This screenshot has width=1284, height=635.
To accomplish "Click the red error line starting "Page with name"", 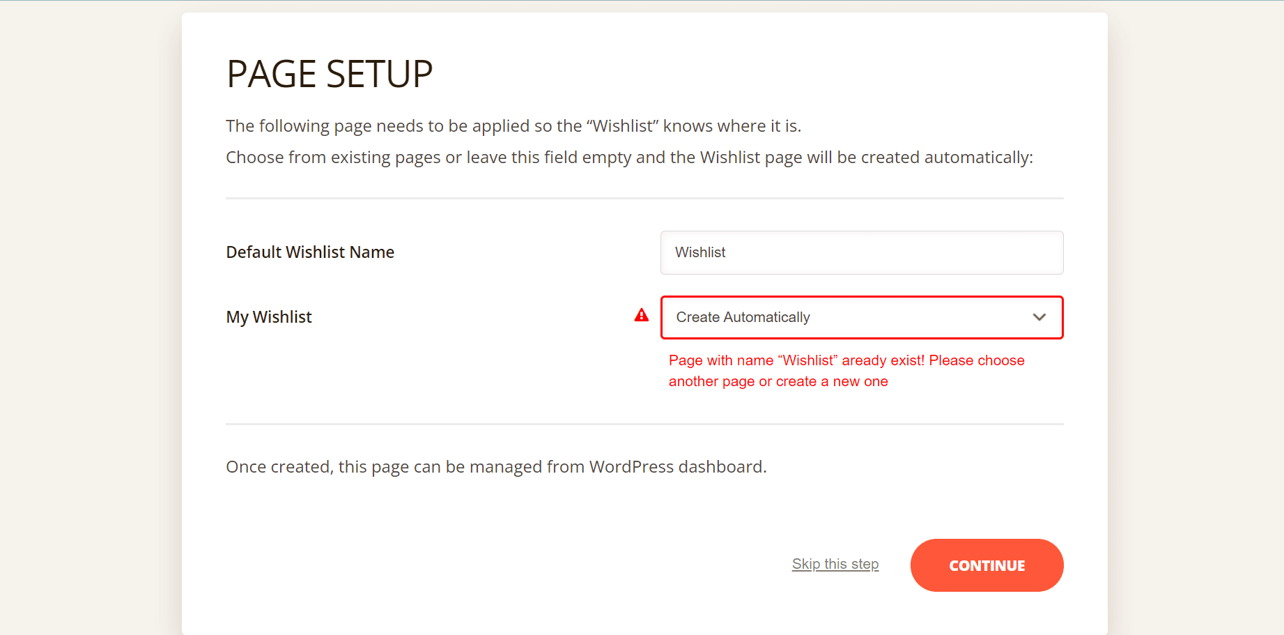I will pos(846,360).
